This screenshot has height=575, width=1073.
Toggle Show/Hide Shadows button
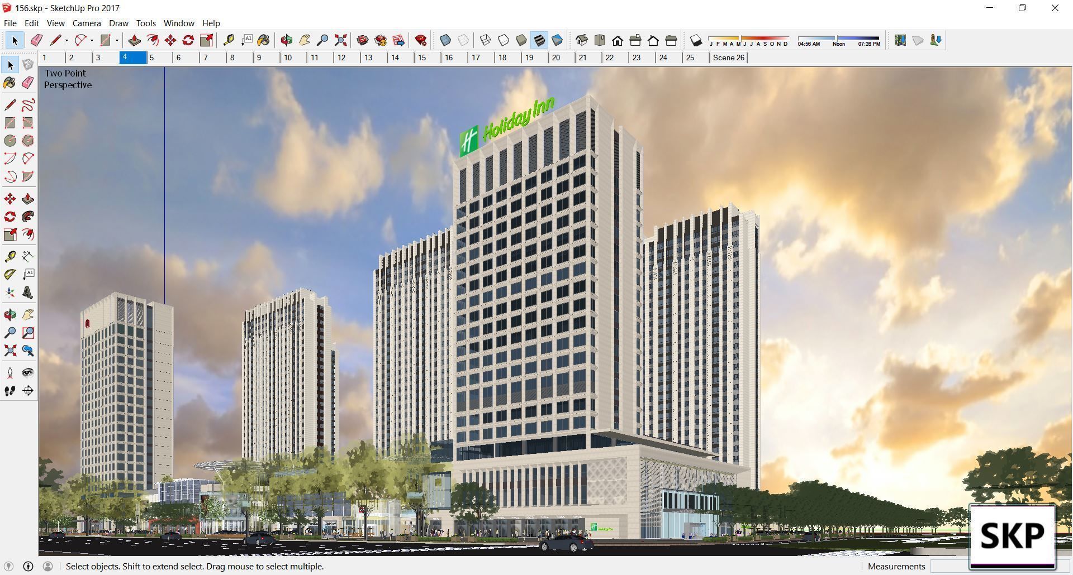click(x=696, y=40)
